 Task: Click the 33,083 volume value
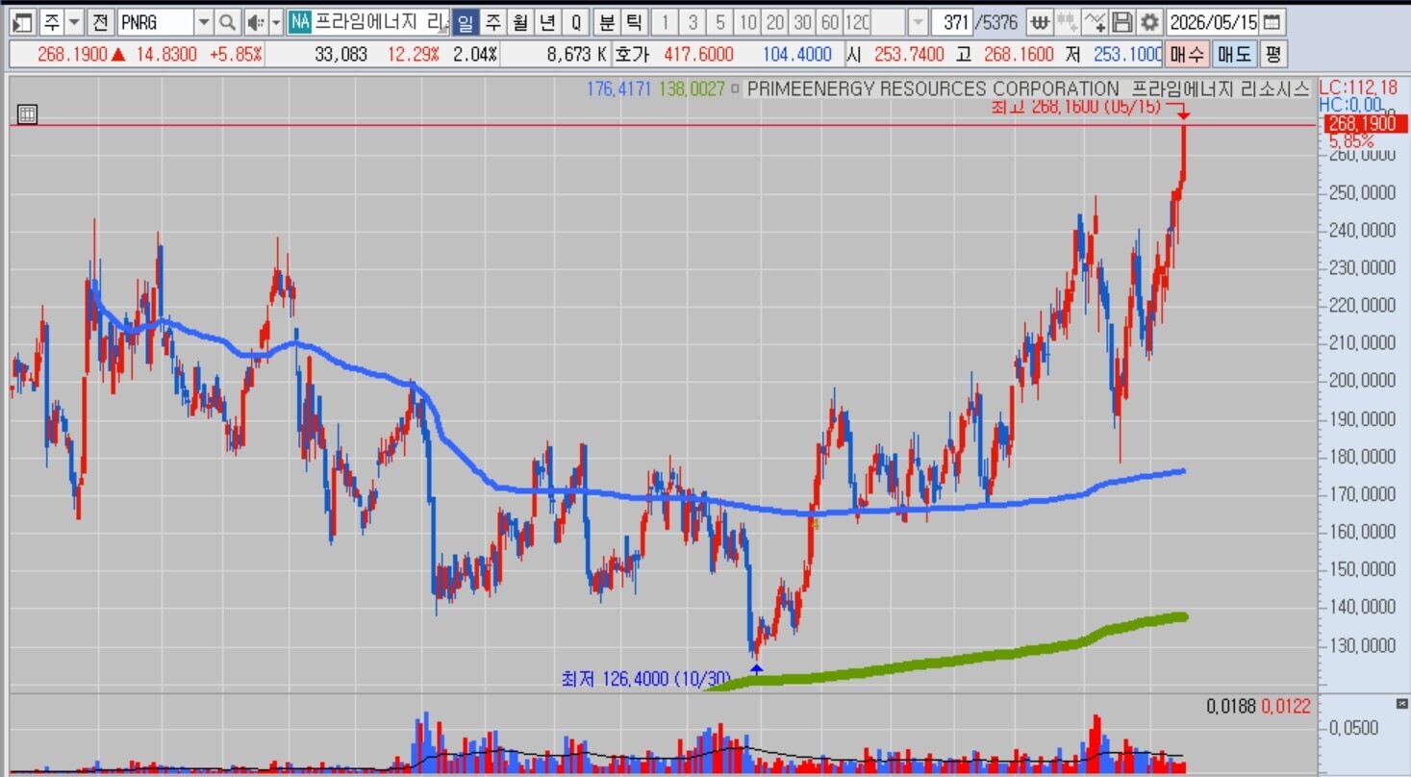(x=341, y=55)
